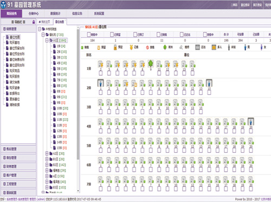
Task: Click the 91 system logo icon
Action: pyautogui.click(x=3, y=5)
